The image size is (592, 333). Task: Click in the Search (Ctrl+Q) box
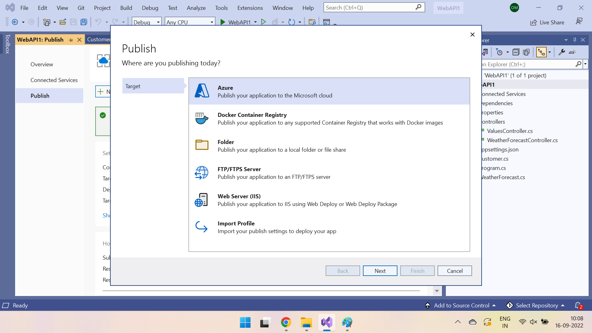point(374,7)
